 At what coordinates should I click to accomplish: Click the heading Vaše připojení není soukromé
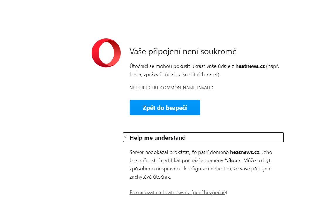pyautogui.click(x=183, y=51)
